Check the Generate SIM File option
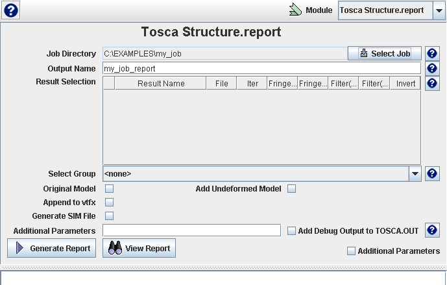447x285 pixels. [x=110, y=216]
